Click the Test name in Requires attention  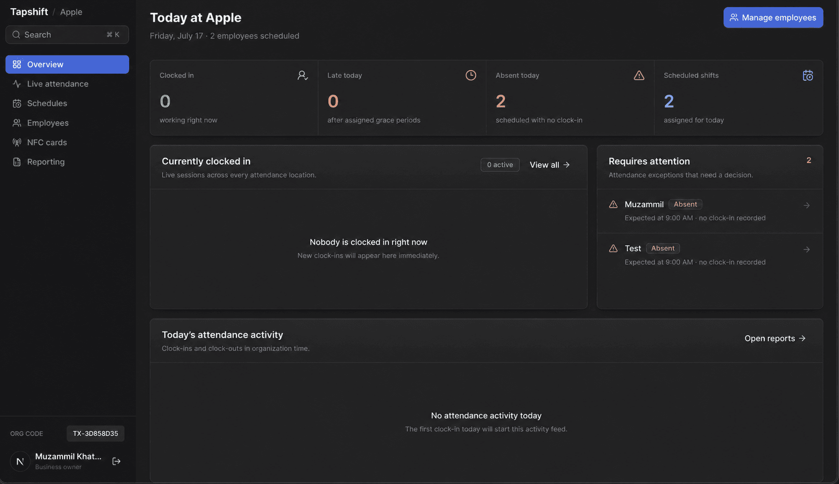point(633,248)
